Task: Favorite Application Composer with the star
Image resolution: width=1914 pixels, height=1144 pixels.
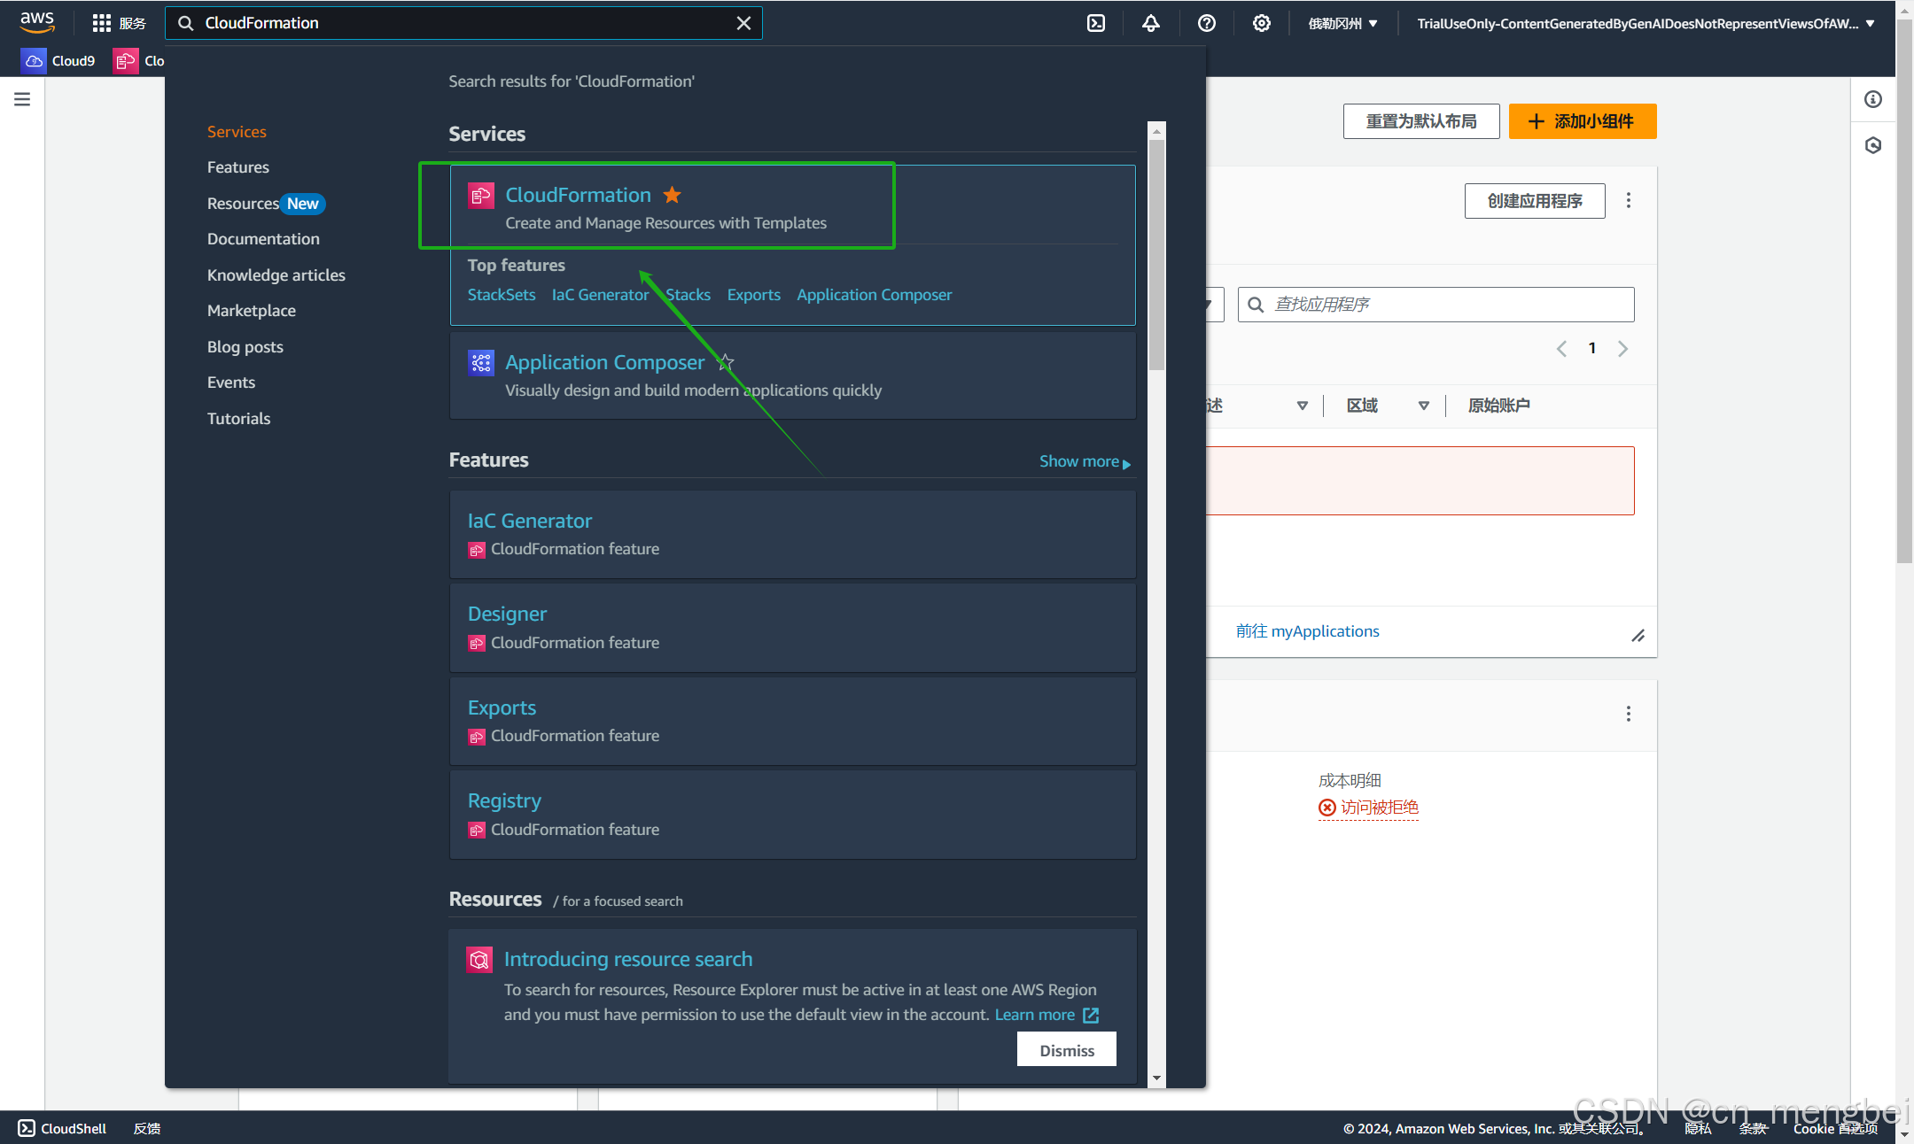Action: 726,362
